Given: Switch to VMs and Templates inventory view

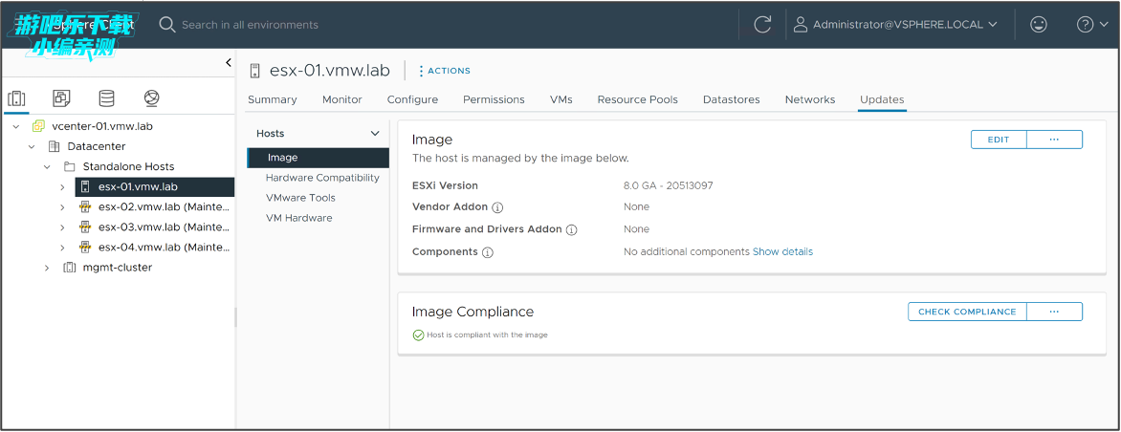Looking at the screenshot, I should tap(61, 98).
